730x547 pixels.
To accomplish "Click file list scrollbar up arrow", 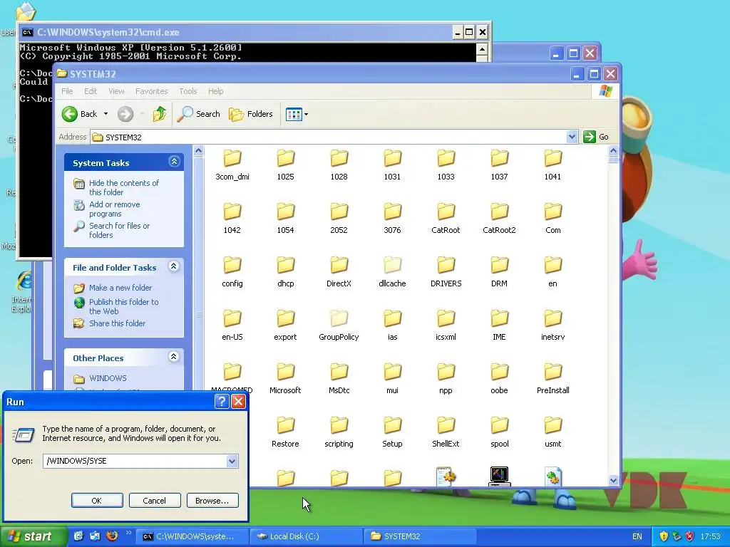I will pyautogui.click(x=613, y=151).
